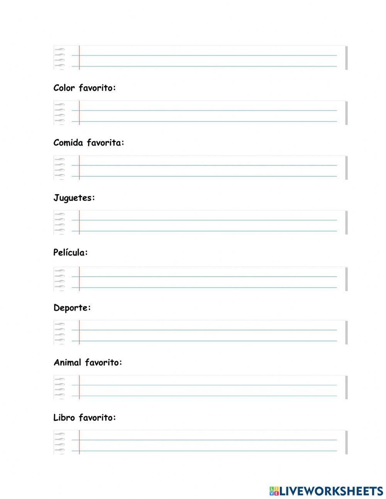Click the 'Libro favorito:' heading
Viewport: 386px width, 499px height.
tap(85, 418)
